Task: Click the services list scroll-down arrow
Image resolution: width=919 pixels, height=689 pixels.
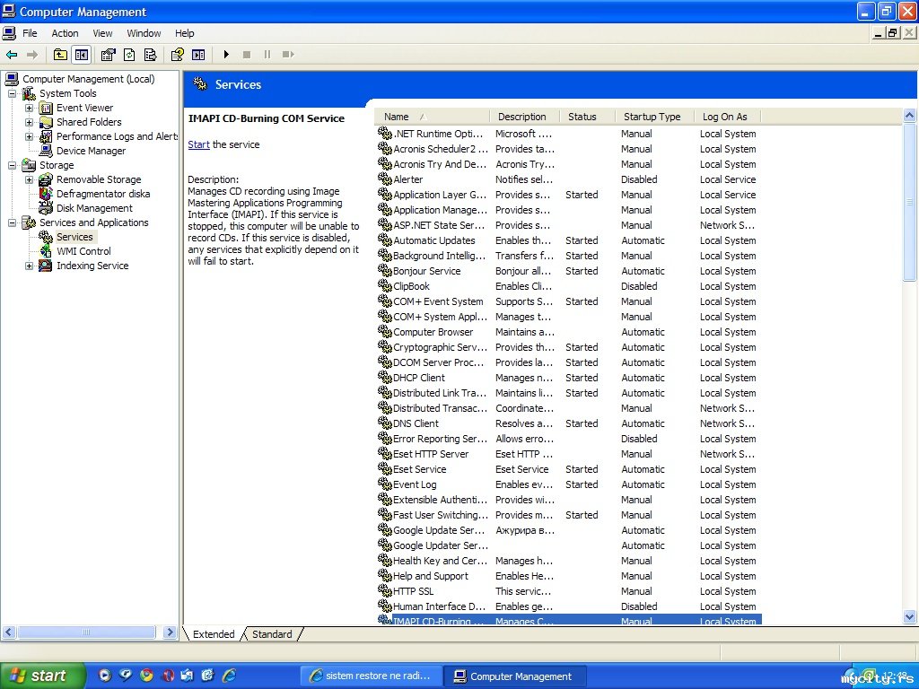Action: [909, 616]
